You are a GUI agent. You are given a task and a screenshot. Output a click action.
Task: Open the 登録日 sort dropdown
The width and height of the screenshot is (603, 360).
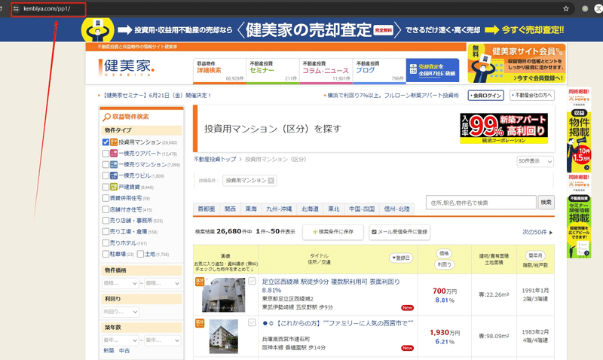click(401, 258)
